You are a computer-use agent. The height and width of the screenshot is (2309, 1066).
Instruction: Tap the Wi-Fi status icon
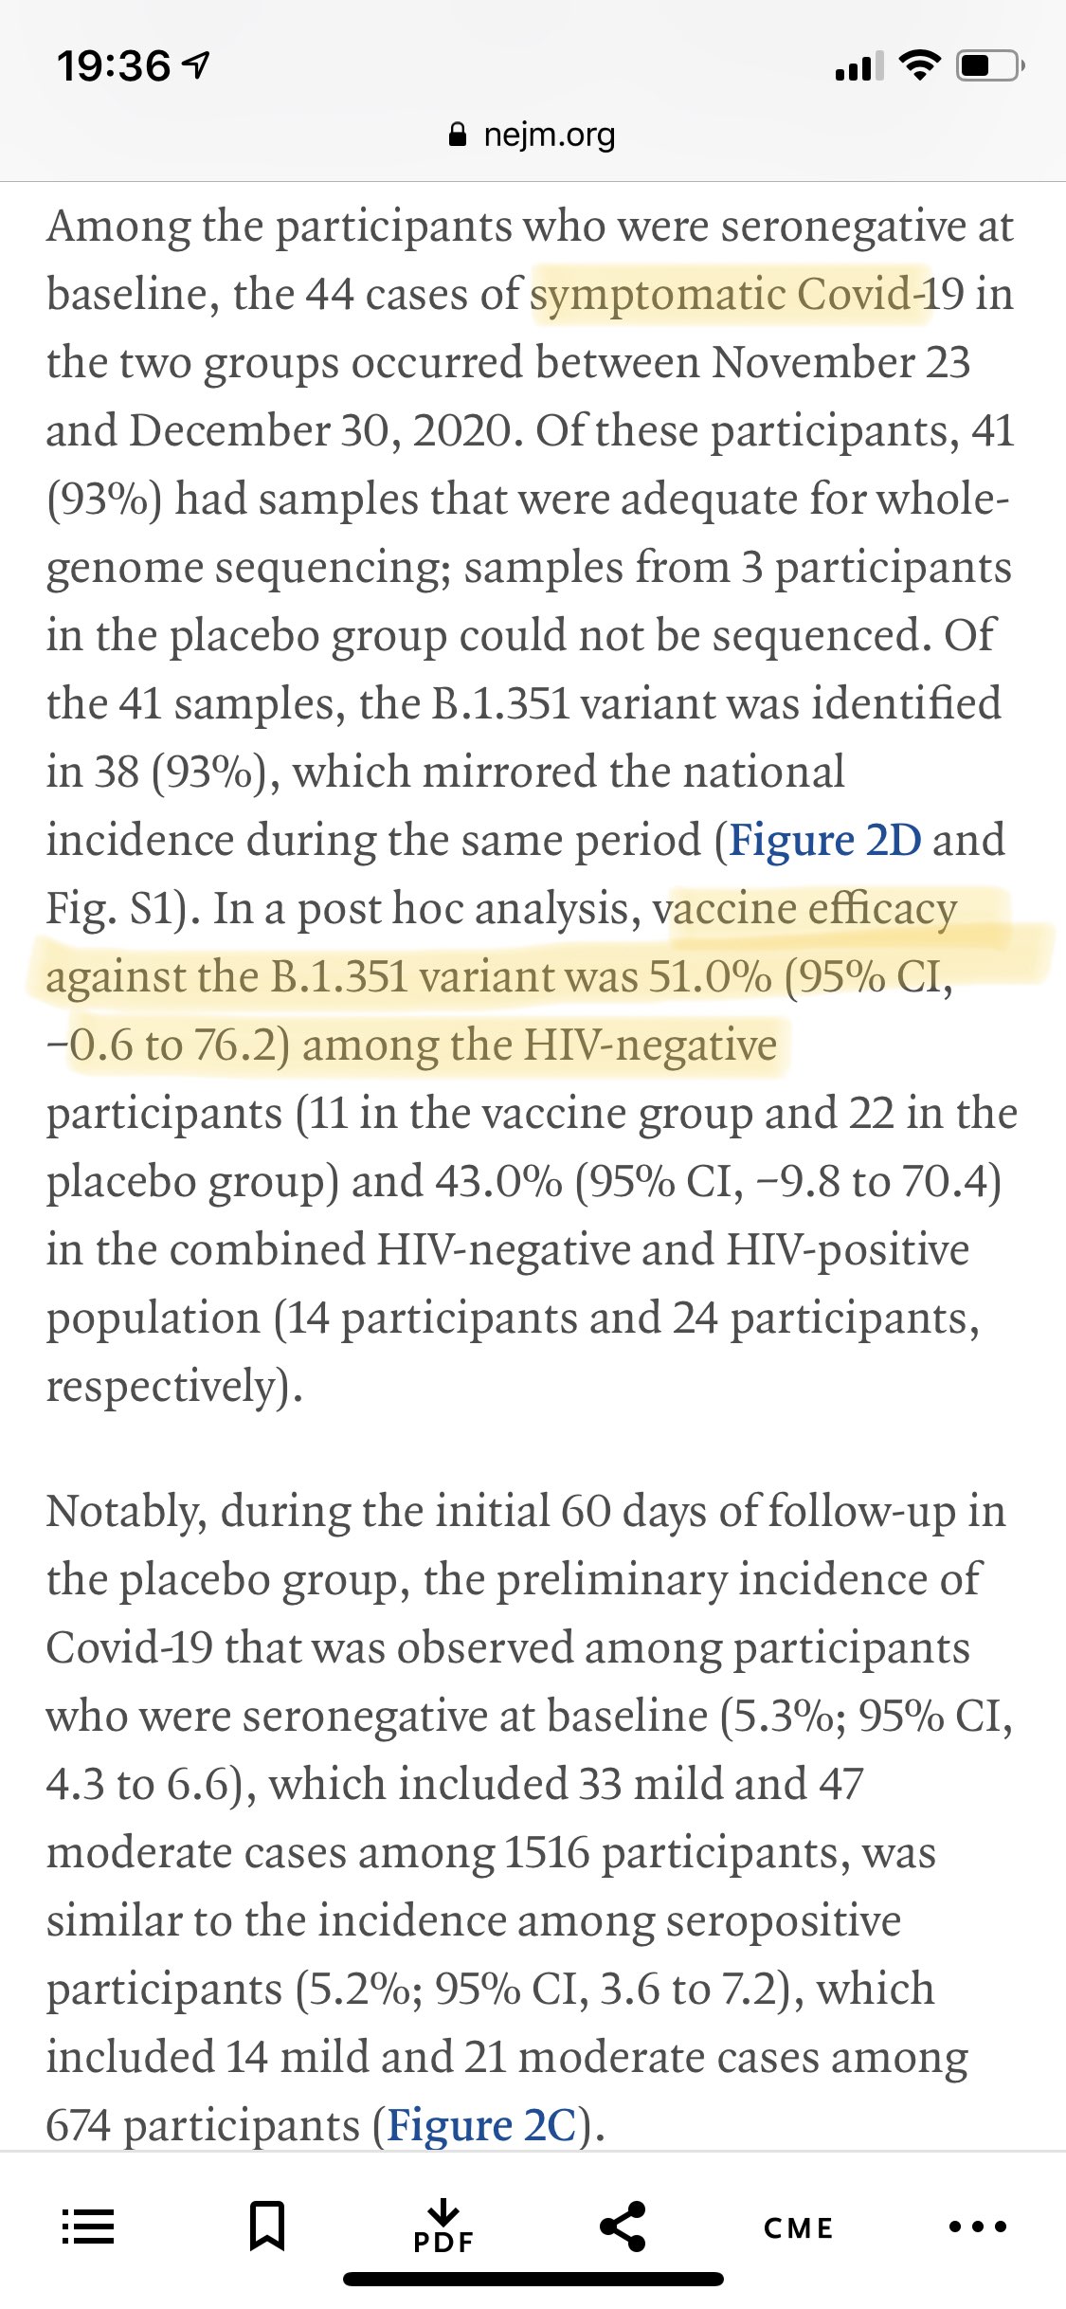click(917, 65)
